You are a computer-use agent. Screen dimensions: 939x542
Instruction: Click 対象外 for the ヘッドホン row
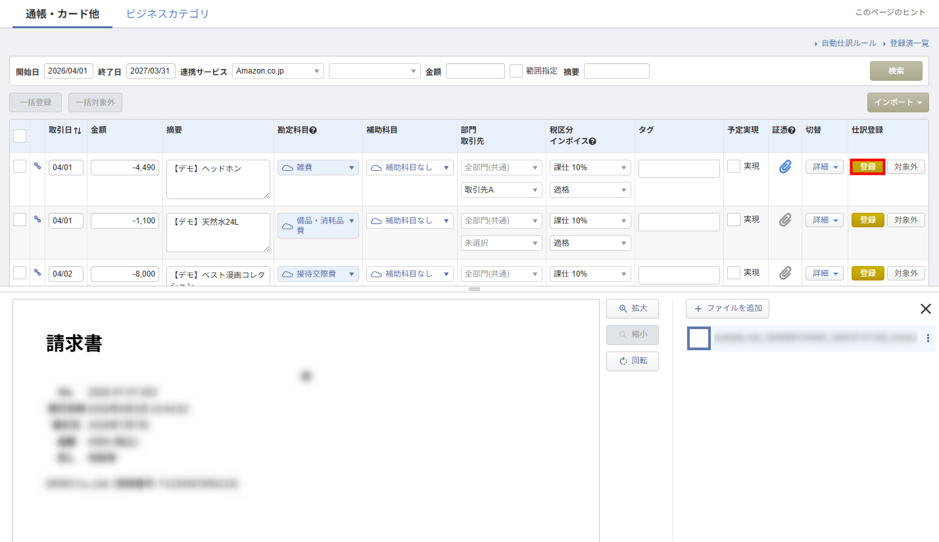[906, 167]
